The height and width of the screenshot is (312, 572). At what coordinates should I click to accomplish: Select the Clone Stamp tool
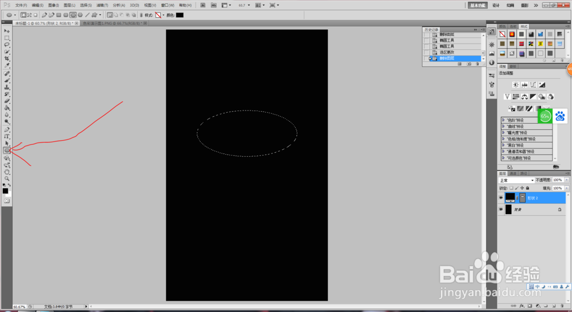pyautogui.click(x=6, y=88)
